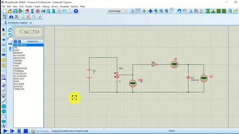Select the Wire Label Mode tool
The image size is (239, 134).
point(4,45)
